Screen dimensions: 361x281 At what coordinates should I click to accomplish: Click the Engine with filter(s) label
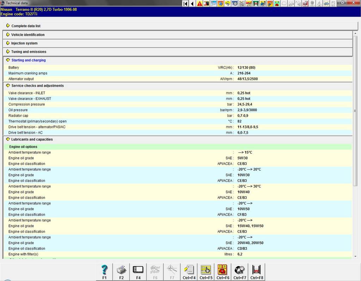(x=23, y=254)
